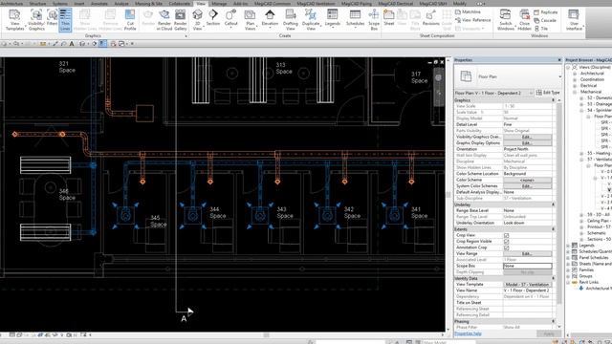612x344 pixels.
Task: Launch Render in Cloud
Action: coord(164,20)
